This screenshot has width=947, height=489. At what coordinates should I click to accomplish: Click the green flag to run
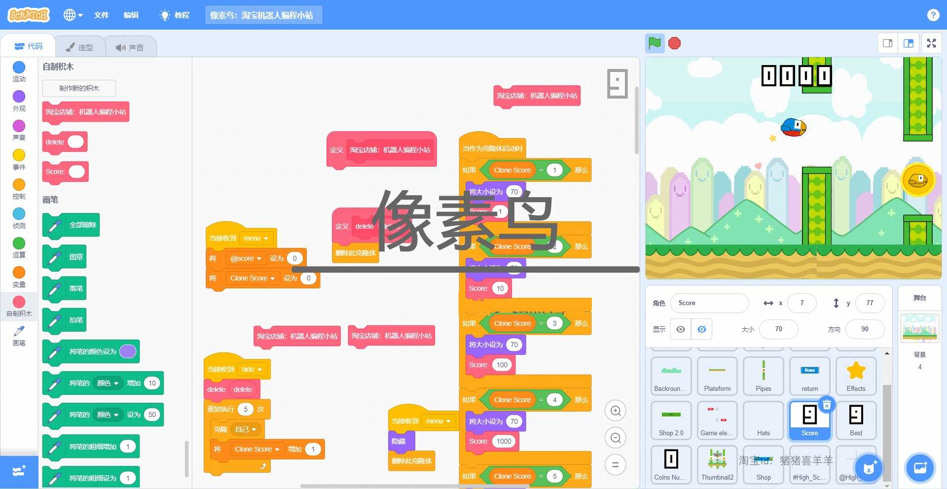pyautogui.click(x=655, y=43)
